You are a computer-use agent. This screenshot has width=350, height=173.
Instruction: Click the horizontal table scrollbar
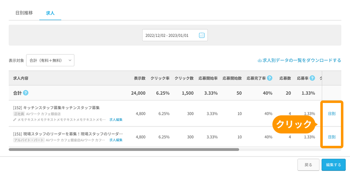pos(124,150)
